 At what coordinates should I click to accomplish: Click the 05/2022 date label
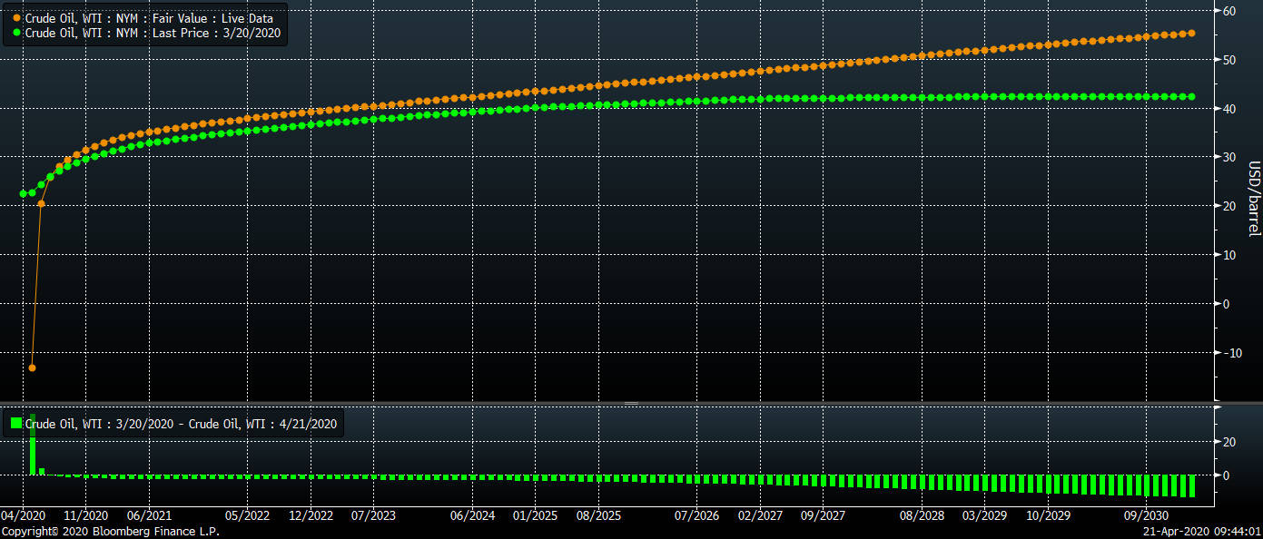248,515
